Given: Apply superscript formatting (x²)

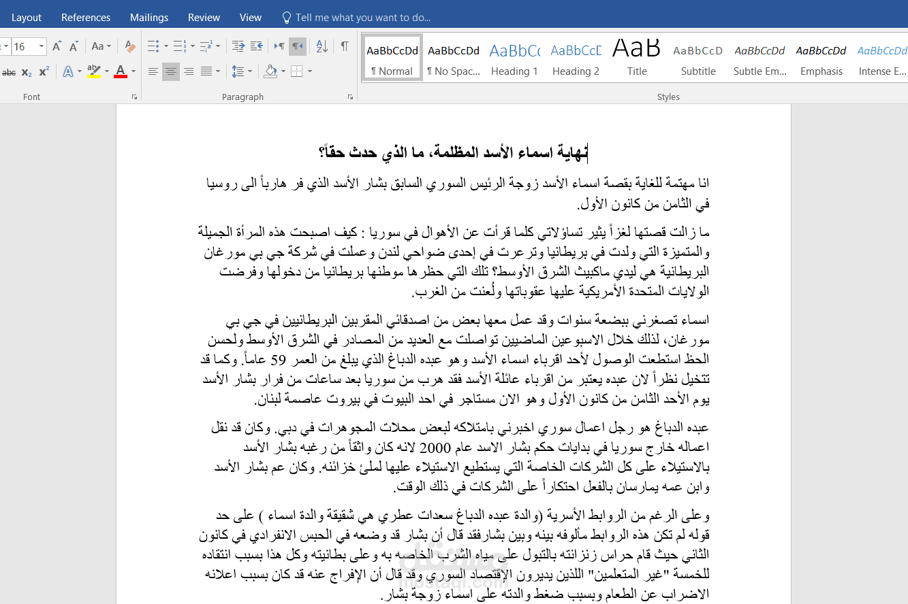Looking at the screenshot, I should (x=44, y=71).
